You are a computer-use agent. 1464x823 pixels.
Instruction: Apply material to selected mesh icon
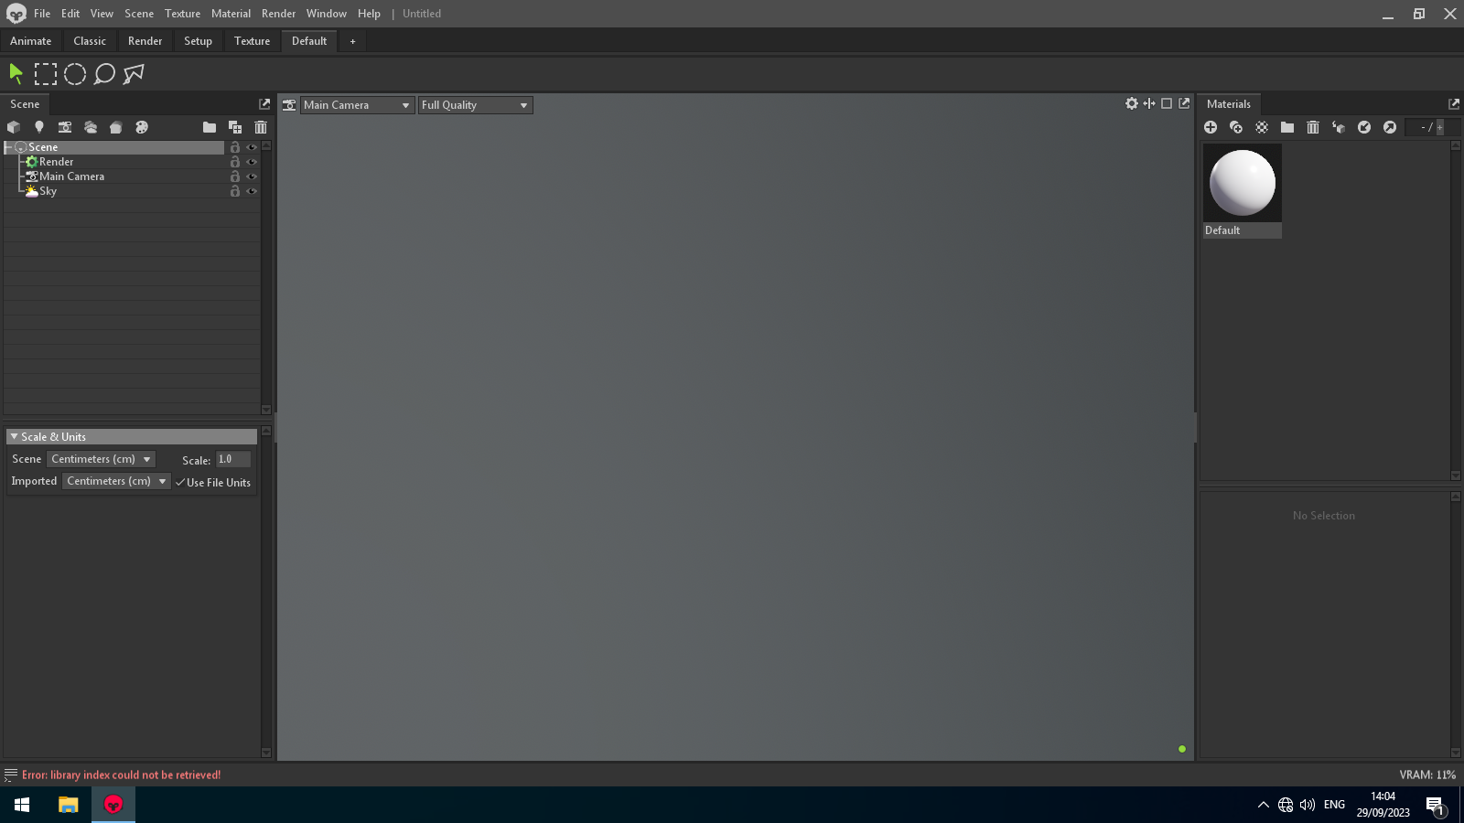click(x=1339, y=127)
